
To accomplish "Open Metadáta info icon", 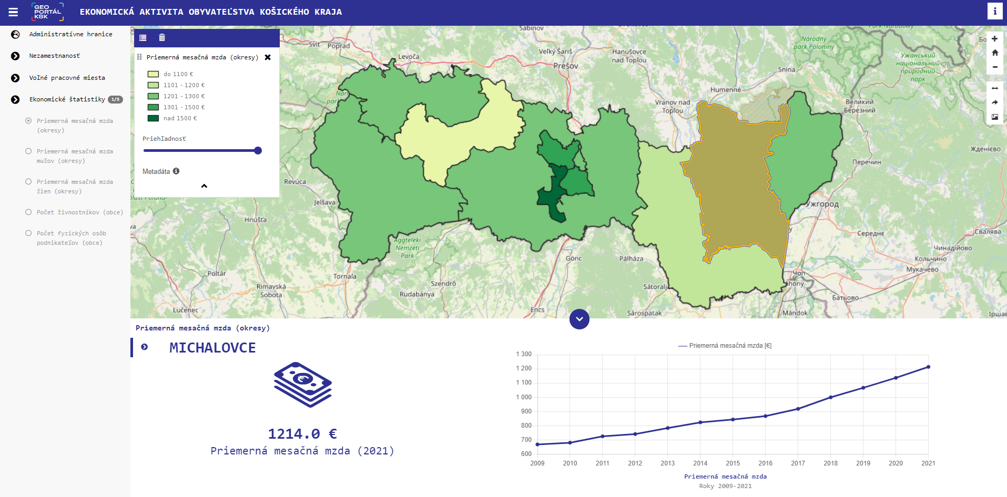I will pyautogui.click(x=176, y=171).
